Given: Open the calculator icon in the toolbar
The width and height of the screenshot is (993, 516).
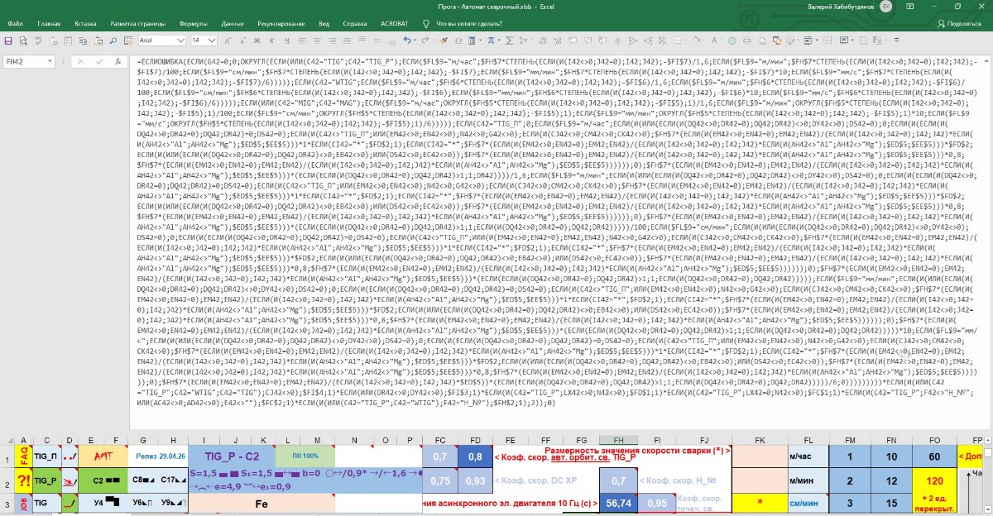Looking at the screenshot, I should [471, 40].
